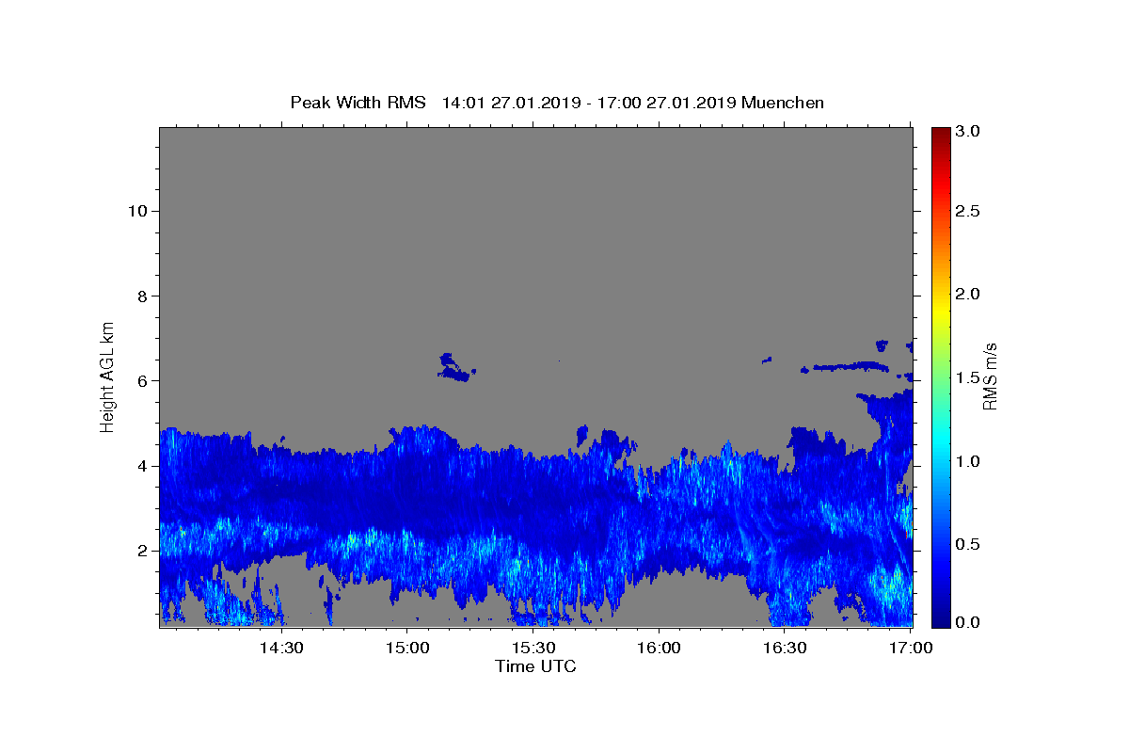This screenshot has width=1129, height=753.
Task: Click the height axis label '8'
Action: click(140, 296)
